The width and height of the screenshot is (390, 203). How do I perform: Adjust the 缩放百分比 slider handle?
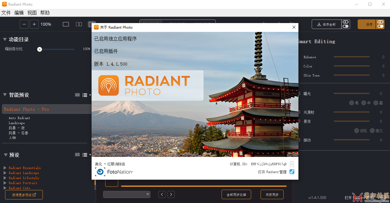pyautogui.click(x=40, y=49)
